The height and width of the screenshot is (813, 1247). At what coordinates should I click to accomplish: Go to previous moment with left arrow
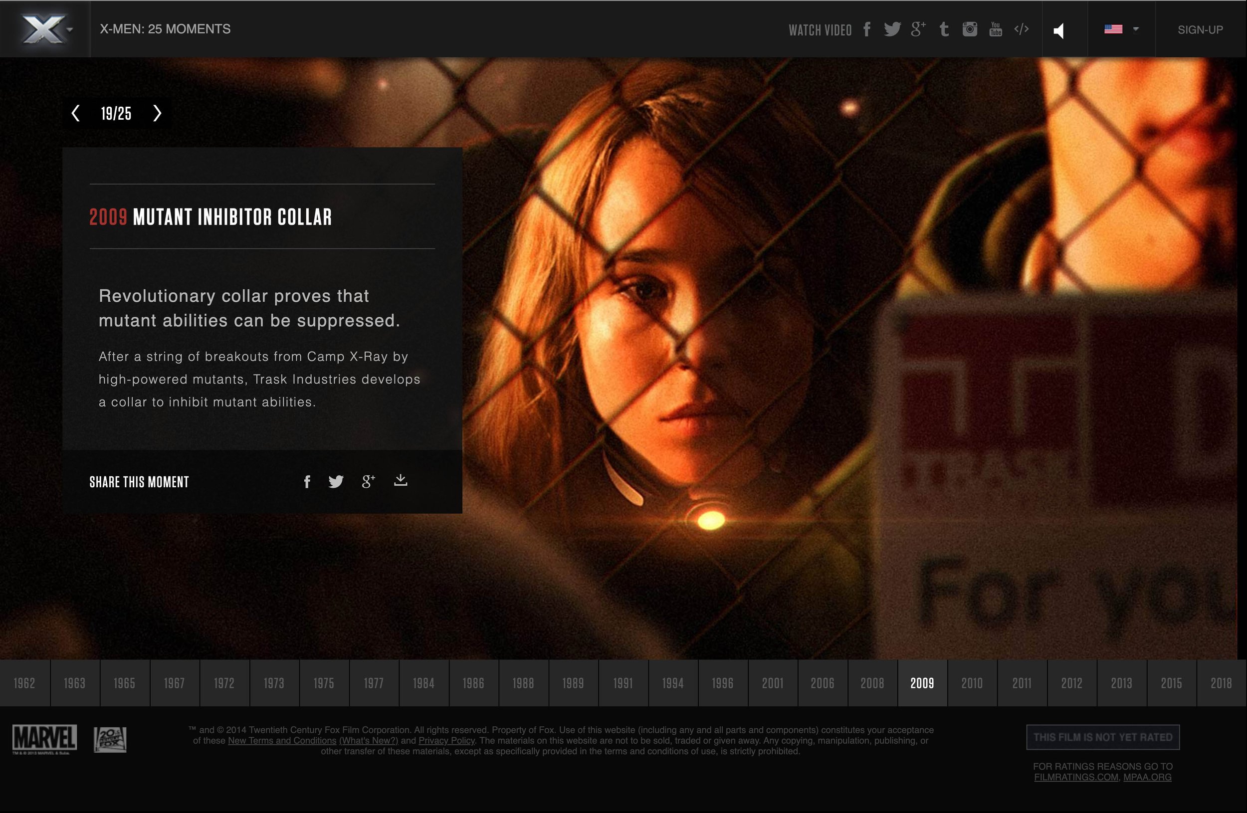(x=76, y=113)
